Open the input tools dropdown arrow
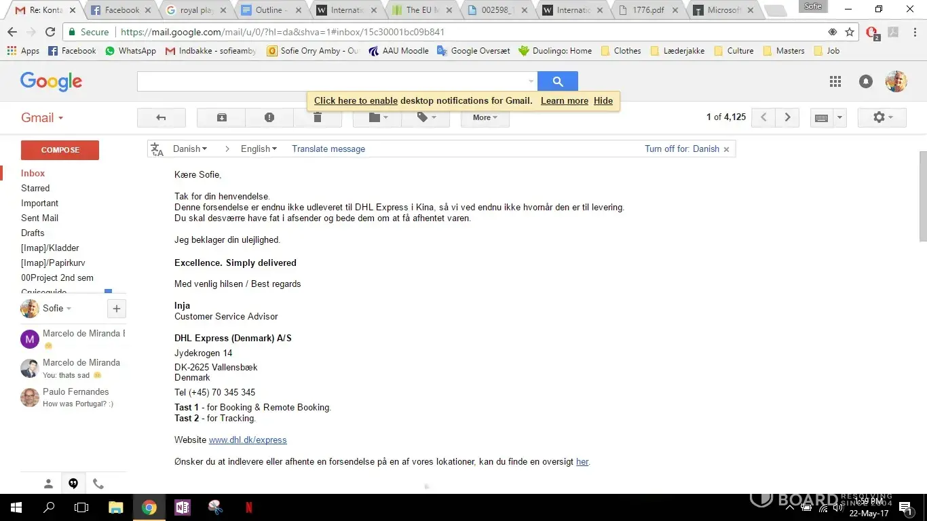Image resolution: width=927 pixels, height=521 pixels. pyautogui.click(x=840, y=117)
